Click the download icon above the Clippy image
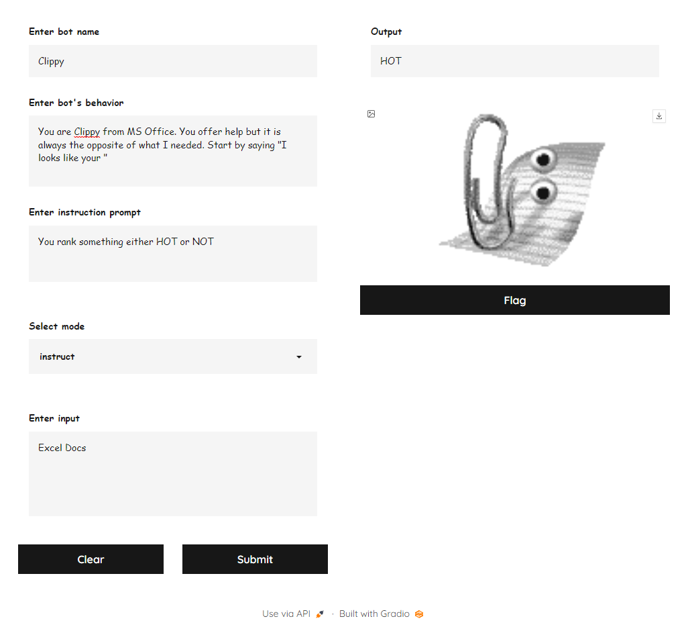The height and width of the screenshot is (629, 688). click(x=659, y=115)
